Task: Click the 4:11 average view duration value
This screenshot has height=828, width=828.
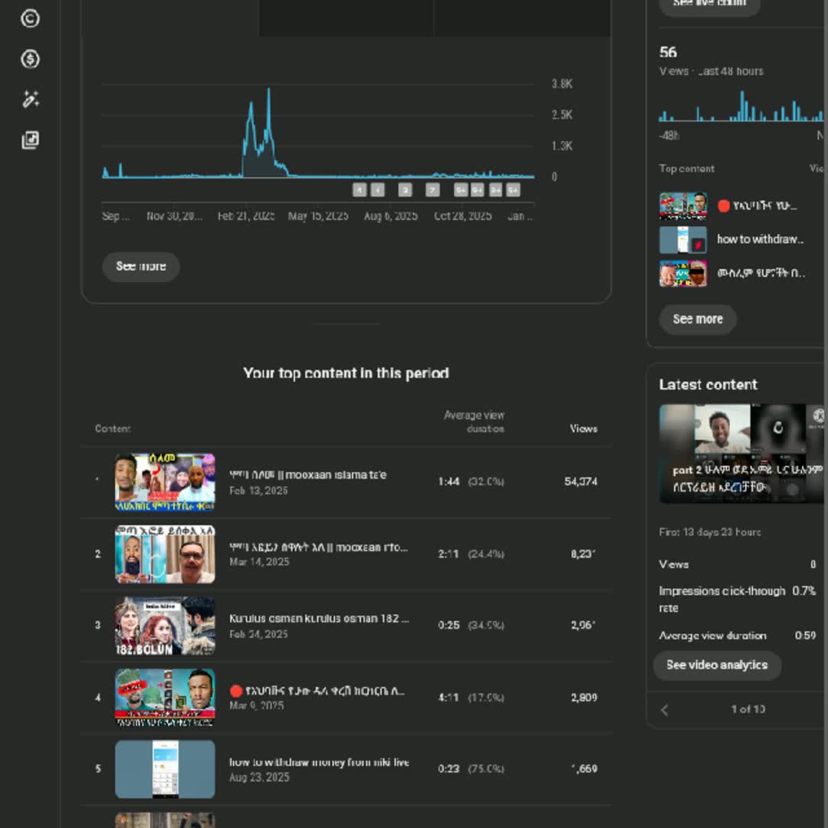Action: [x=449, y=698]
